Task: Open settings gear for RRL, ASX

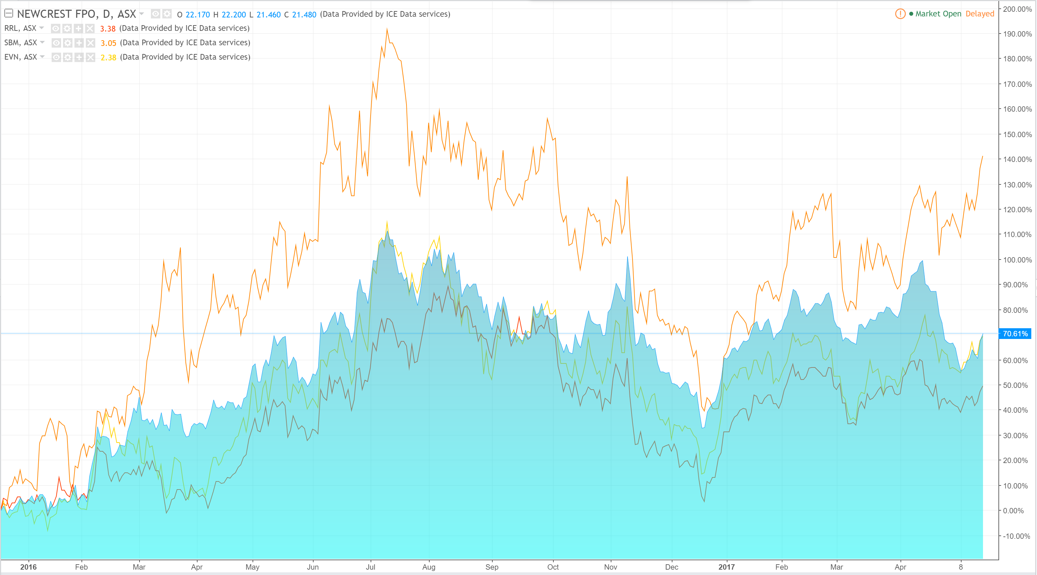Action: click(x=67, y=28)
